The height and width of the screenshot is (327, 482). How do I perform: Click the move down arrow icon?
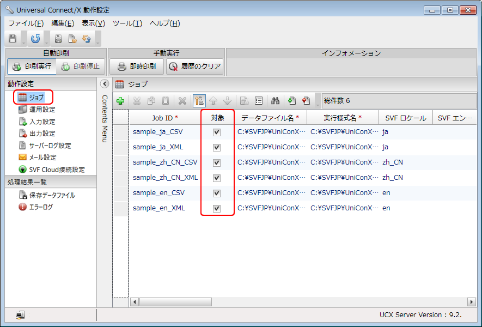point(228,101)
